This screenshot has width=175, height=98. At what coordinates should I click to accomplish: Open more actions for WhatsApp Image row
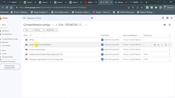coord(170,59)
